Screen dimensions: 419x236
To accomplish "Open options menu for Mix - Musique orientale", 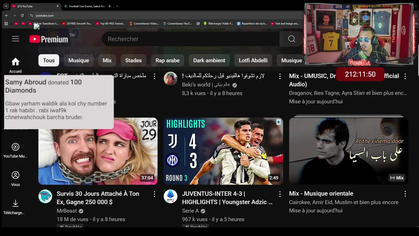I will point(405,194).
